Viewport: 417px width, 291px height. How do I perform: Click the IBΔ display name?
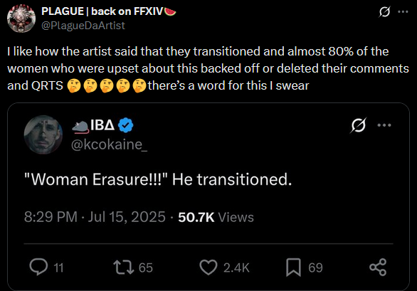tap(102, 125)
